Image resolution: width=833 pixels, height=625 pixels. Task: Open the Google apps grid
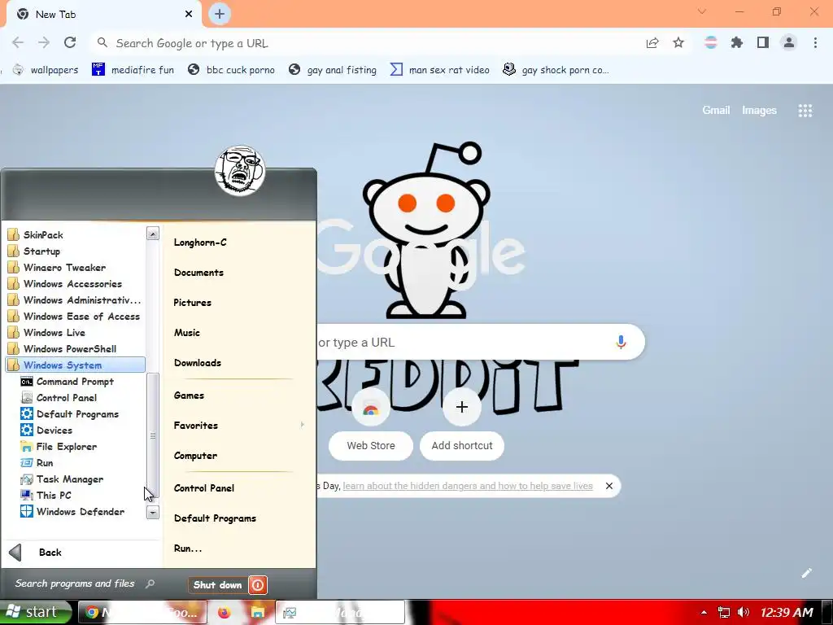(x=805, y=111)
